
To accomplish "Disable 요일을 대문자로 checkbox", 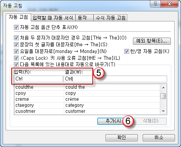I will click(16, 51).
